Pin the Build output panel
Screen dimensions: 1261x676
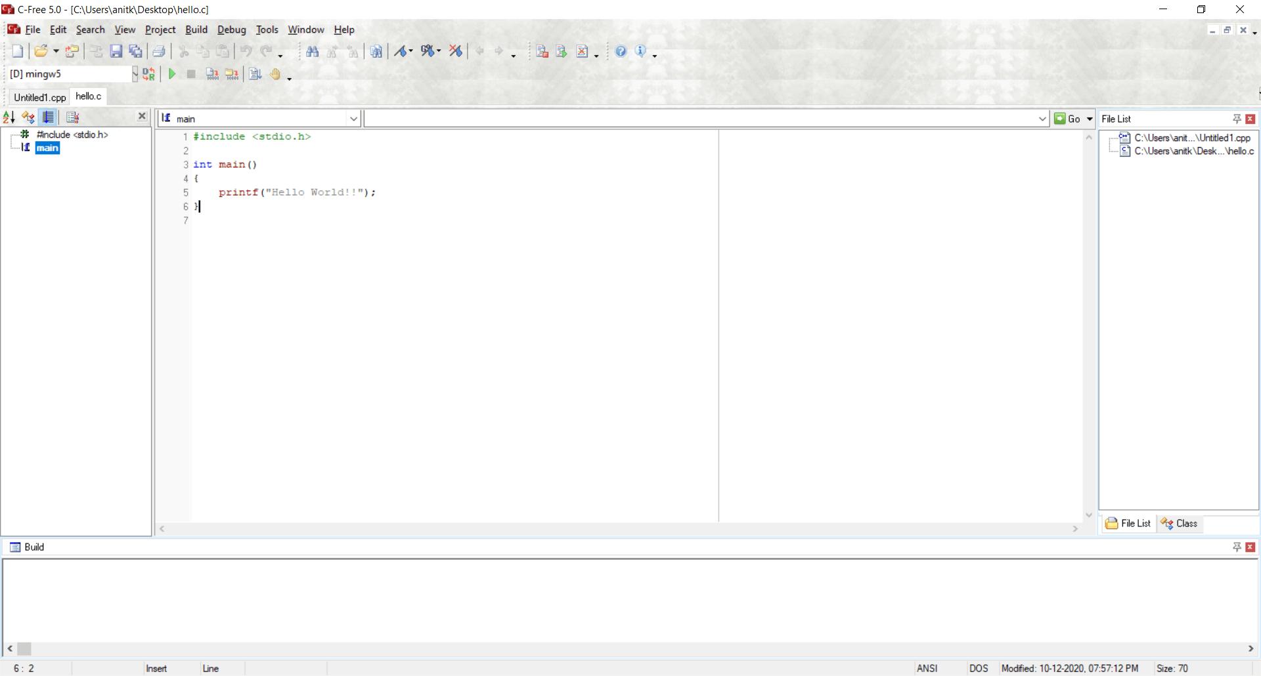pyautogui.click(x=1237, y=547)
